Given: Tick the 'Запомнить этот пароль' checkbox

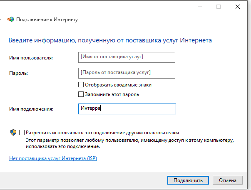Looking at the screenshot, I should (81, 94).
